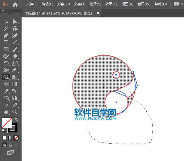Select the Curvature tool
The width and height of the screenshot is (184, 161).
pos(15,36)
